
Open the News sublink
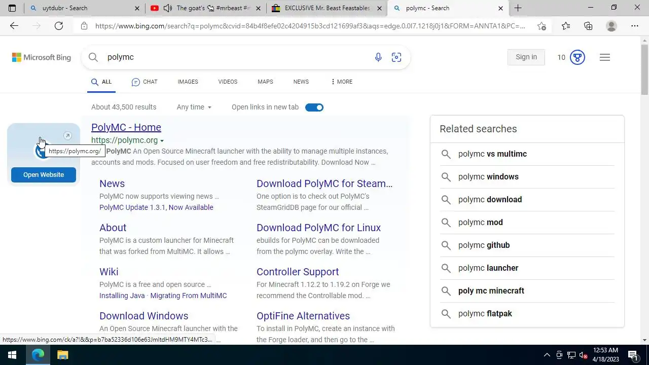click(x=112, y=184)
